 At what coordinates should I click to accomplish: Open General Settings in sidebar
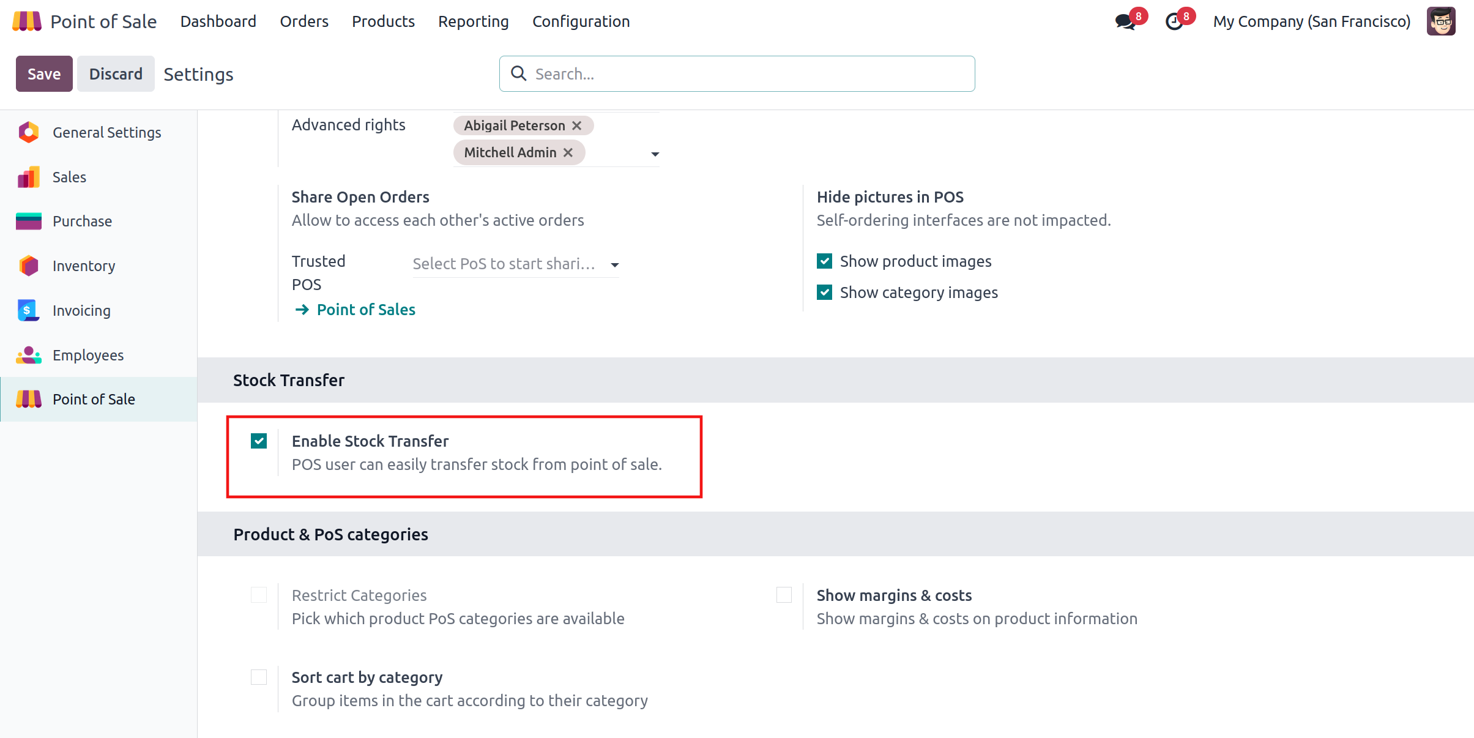[x=106, y=132]
